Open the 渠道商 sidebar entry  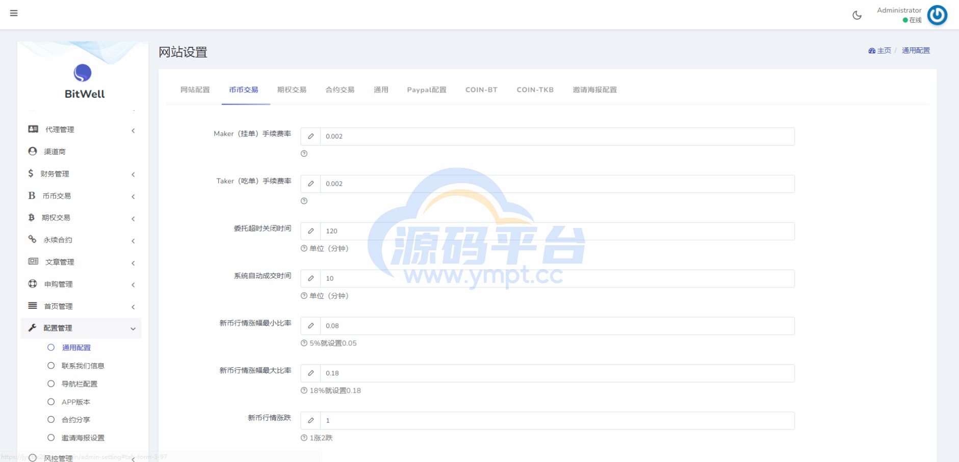click(55, 152)
